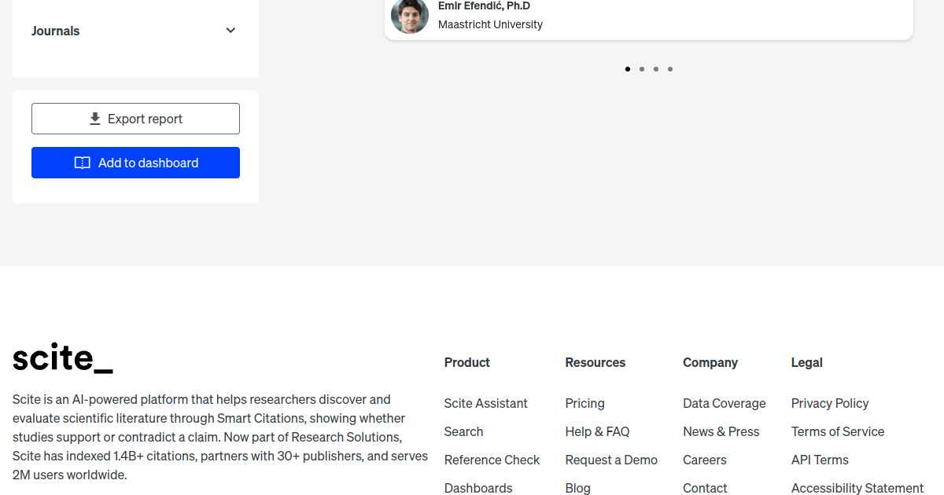Screen dimensions: 944x495
Task: View Data Coverage
Action: coord(724,403)
